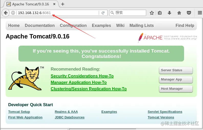Open the Find Help navigation item
The image size is (203, 130).
pyautogui.click(x=185, y=25)
